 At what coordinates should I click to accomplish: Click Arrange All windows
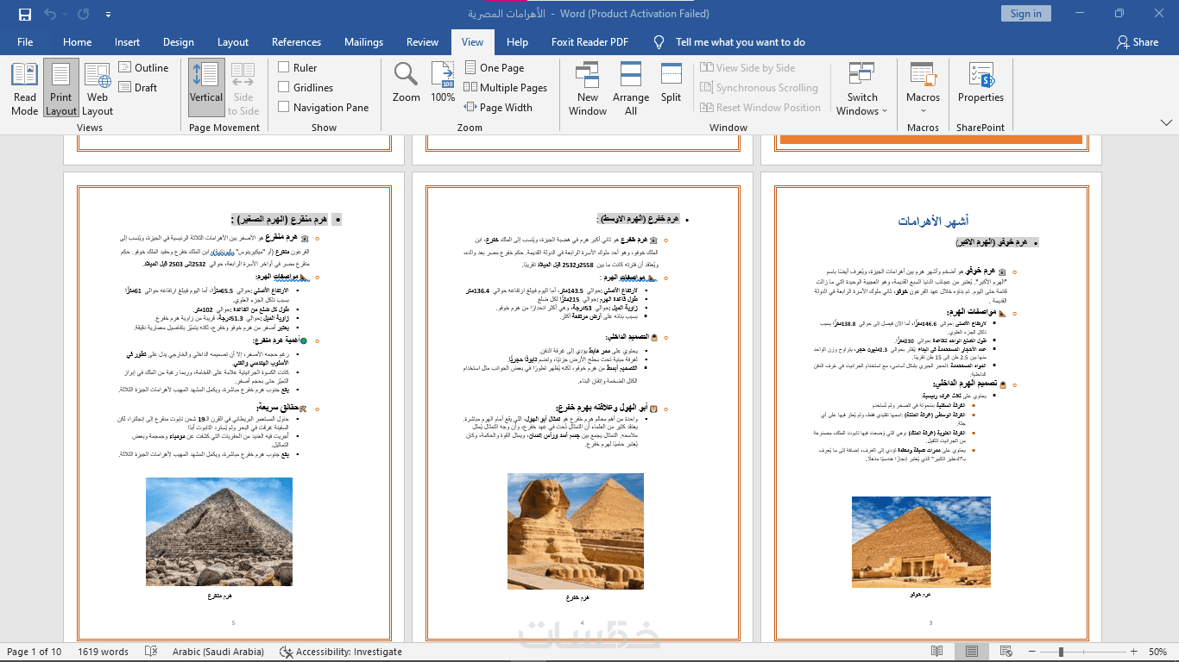point(631,89)
